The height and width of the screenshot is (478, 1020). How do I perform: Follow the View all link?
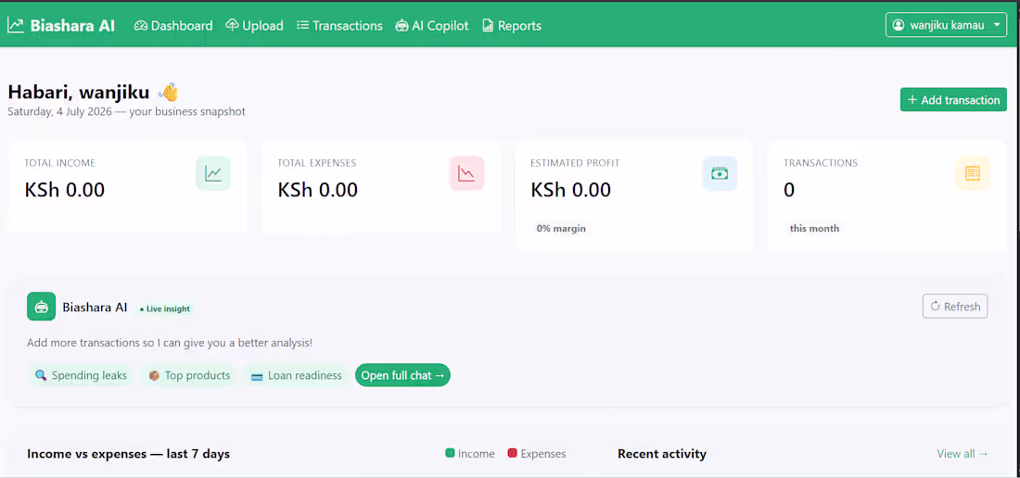click(x=963, y=454)
